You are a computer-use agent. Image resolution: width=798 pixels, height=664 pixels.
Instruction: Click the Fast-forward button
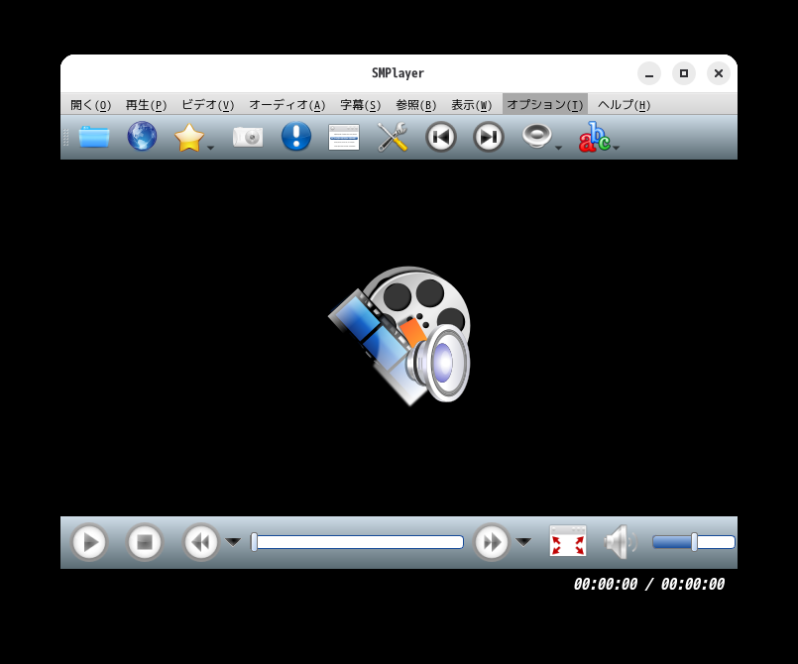(x=492, y=542)
